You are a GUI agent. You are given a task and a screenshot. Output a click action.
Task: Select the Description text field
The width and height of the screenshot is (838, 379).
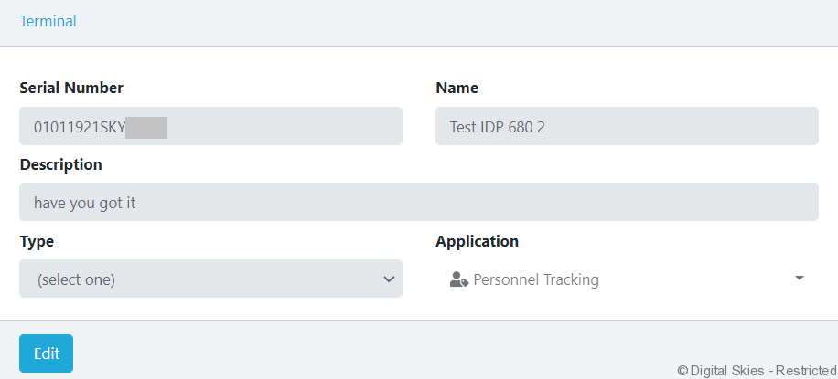[x=418, y=202]
